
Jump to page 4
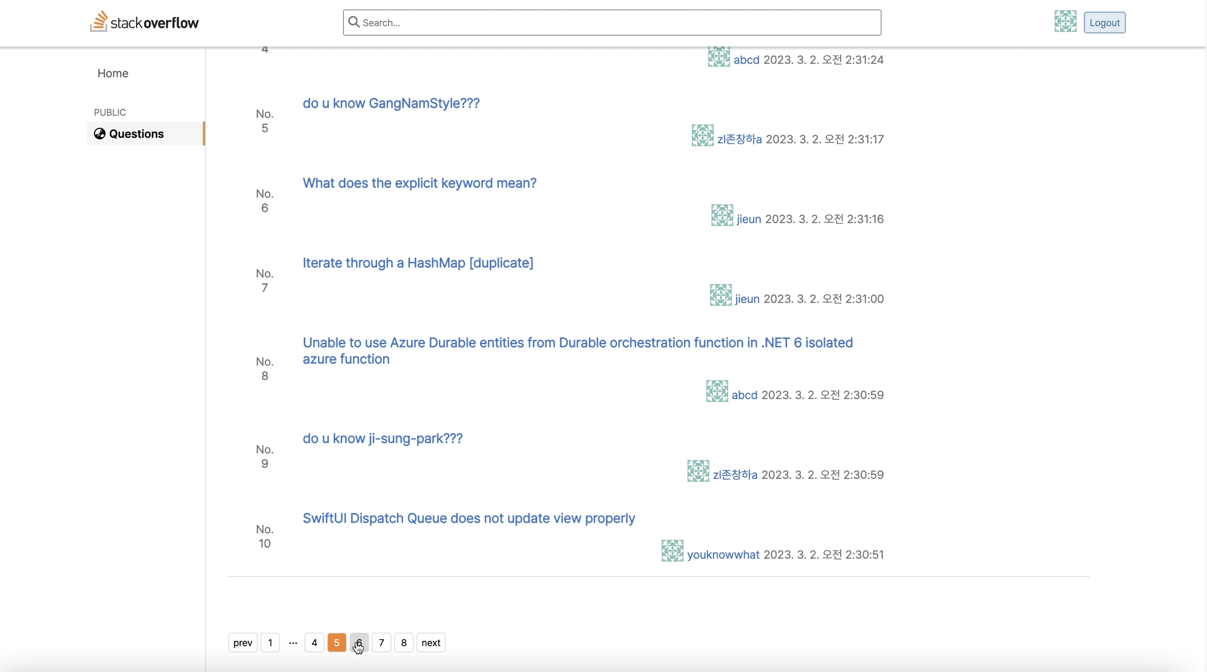tap(314, 643)
